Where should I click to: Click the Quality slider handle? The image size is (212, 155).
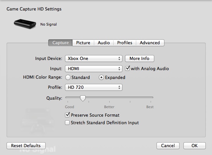pos(83,98)
